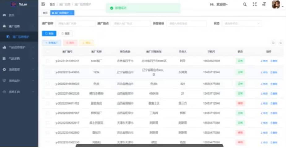
Task: Click the cell reading 123k
Action: point(96,72)
